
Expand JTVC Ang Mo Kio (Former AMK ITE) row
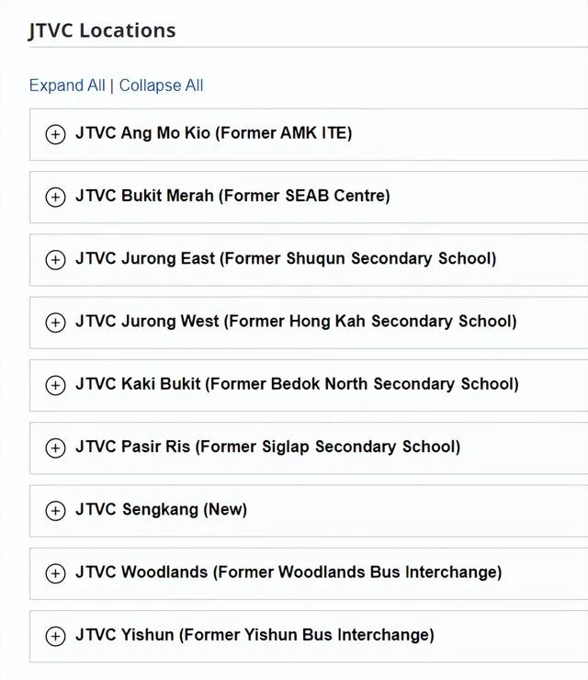(x=309, y=135)
